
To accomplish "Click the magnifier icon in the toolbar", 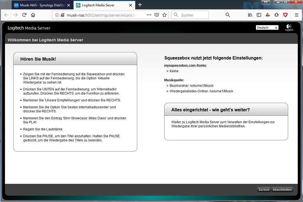I will coord(228,15).
